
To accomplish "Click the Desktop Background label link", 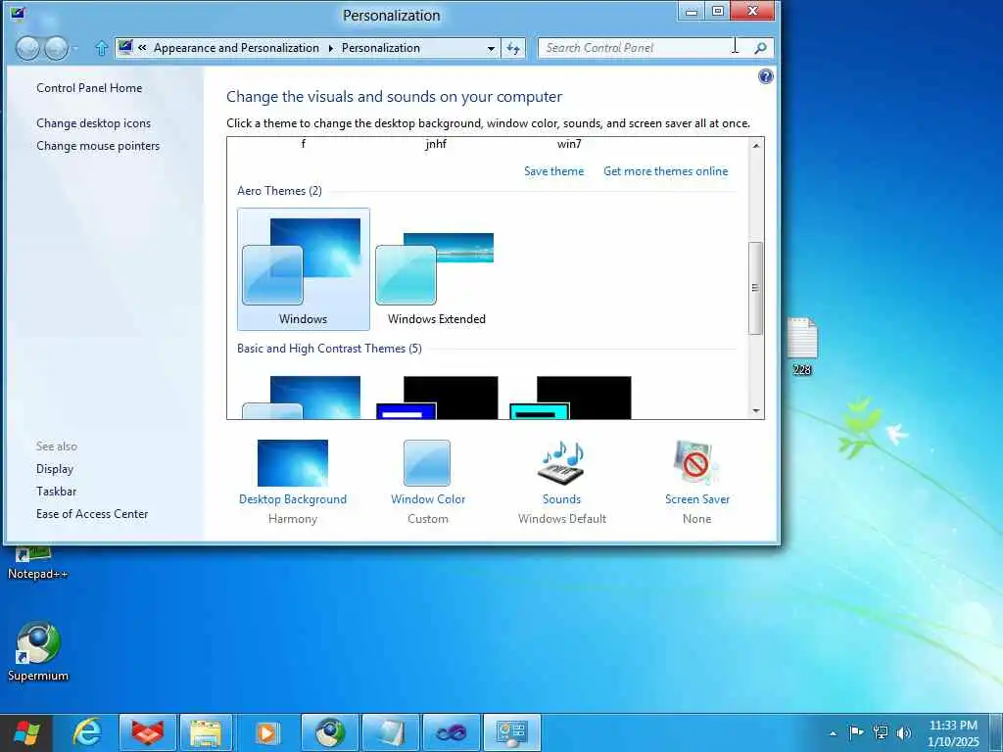I will click(292, 498).
